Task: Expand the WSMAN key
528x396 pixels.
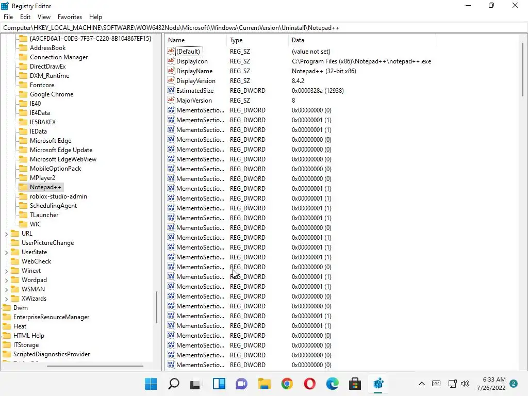Action: coord(6,289)
